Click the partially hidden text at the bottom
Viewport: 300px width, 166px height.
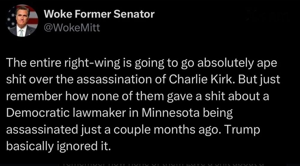162,164
